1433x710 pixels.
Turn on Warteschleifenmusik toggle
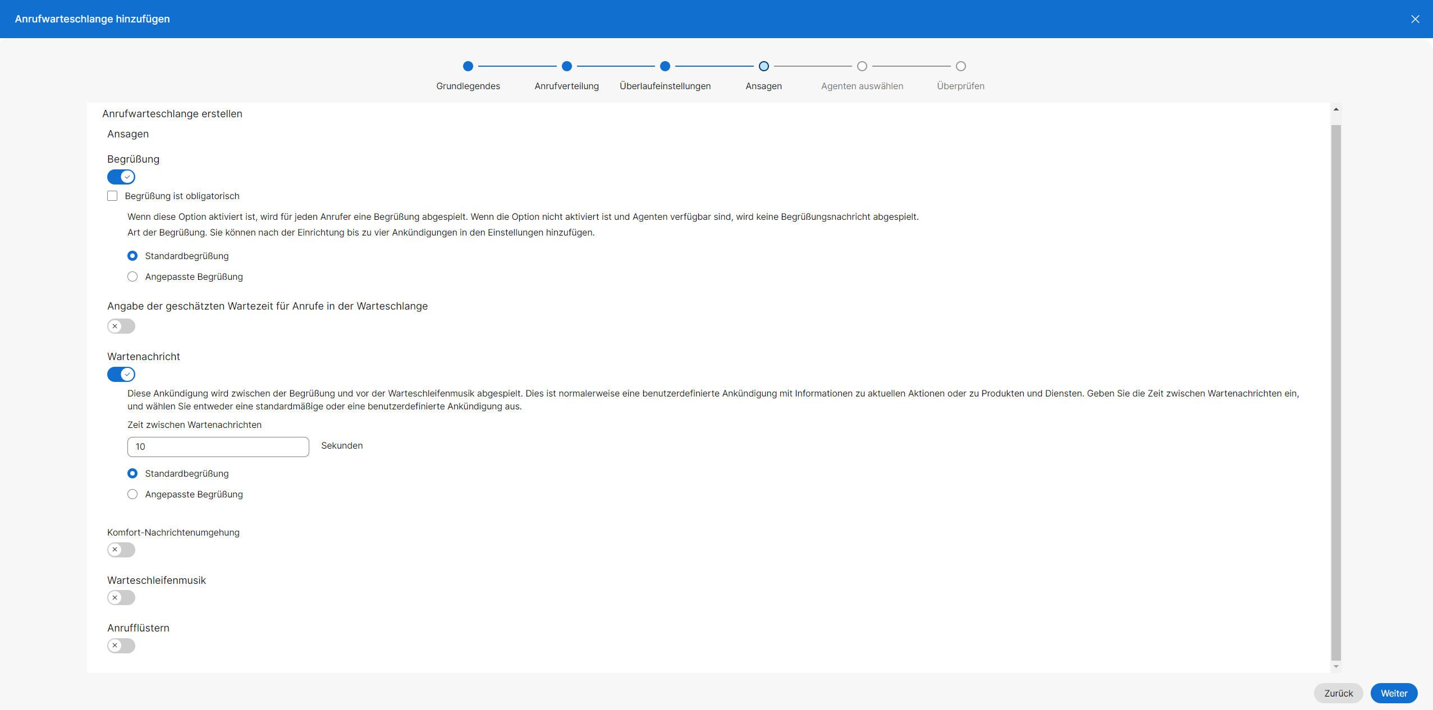(121, 598)
